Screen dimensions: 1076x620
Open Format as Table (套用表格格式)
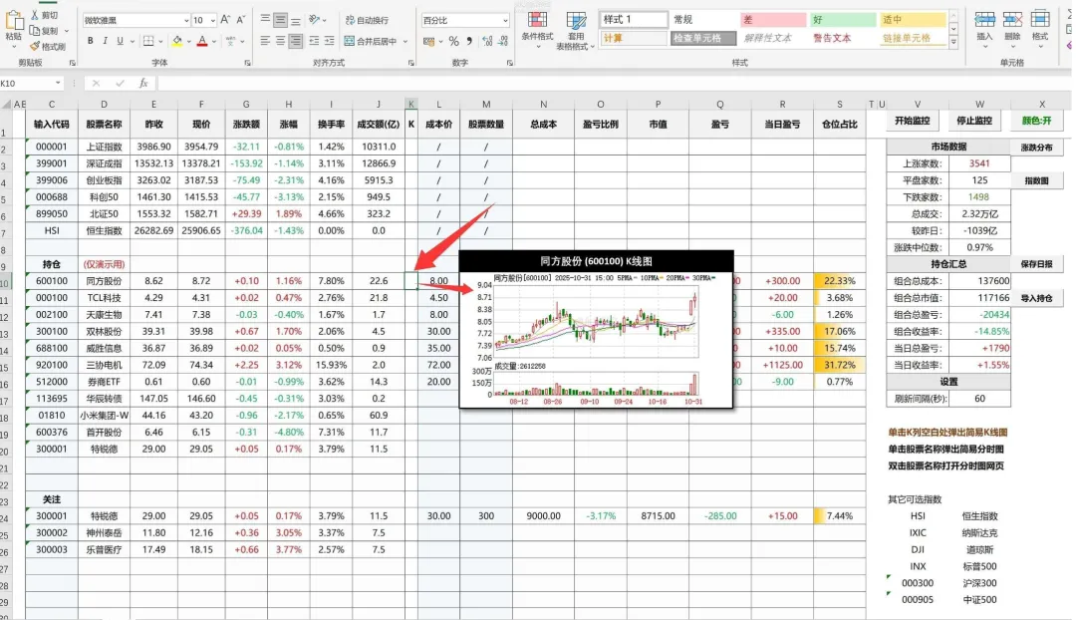tap(575, 32)
